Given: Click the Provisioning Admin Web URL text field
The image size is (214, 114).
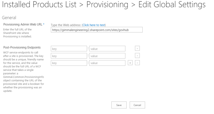Looking at the screenshot, I should (x=97, y=30).
